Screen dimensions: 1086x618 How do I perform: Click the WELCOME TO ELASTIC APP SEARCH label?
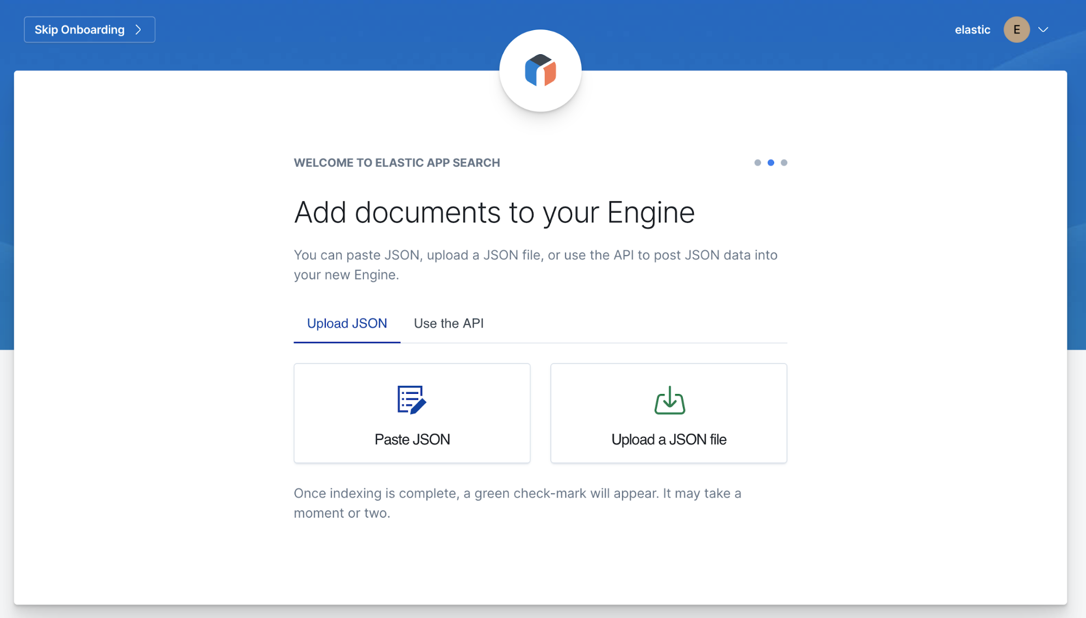click(396, 162)
